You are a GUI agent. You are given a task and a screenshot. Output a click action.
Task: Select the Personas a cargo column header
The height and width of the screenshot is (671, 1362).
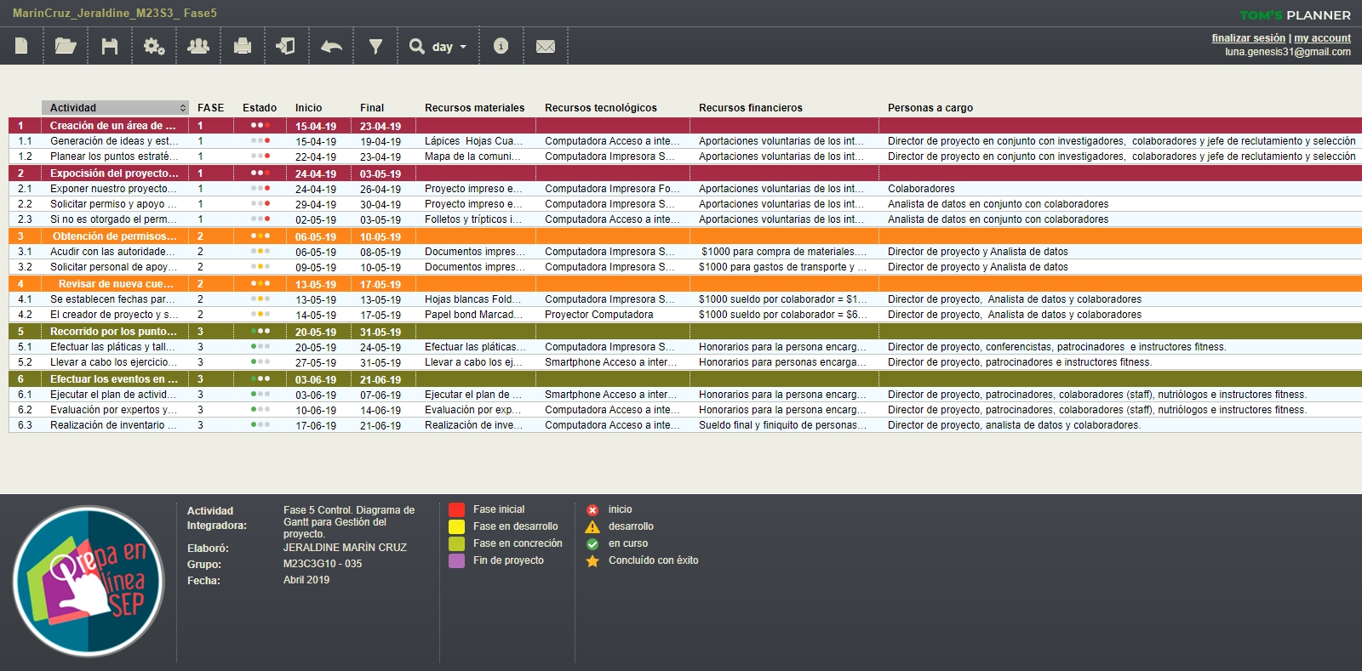tap(930, 108)
